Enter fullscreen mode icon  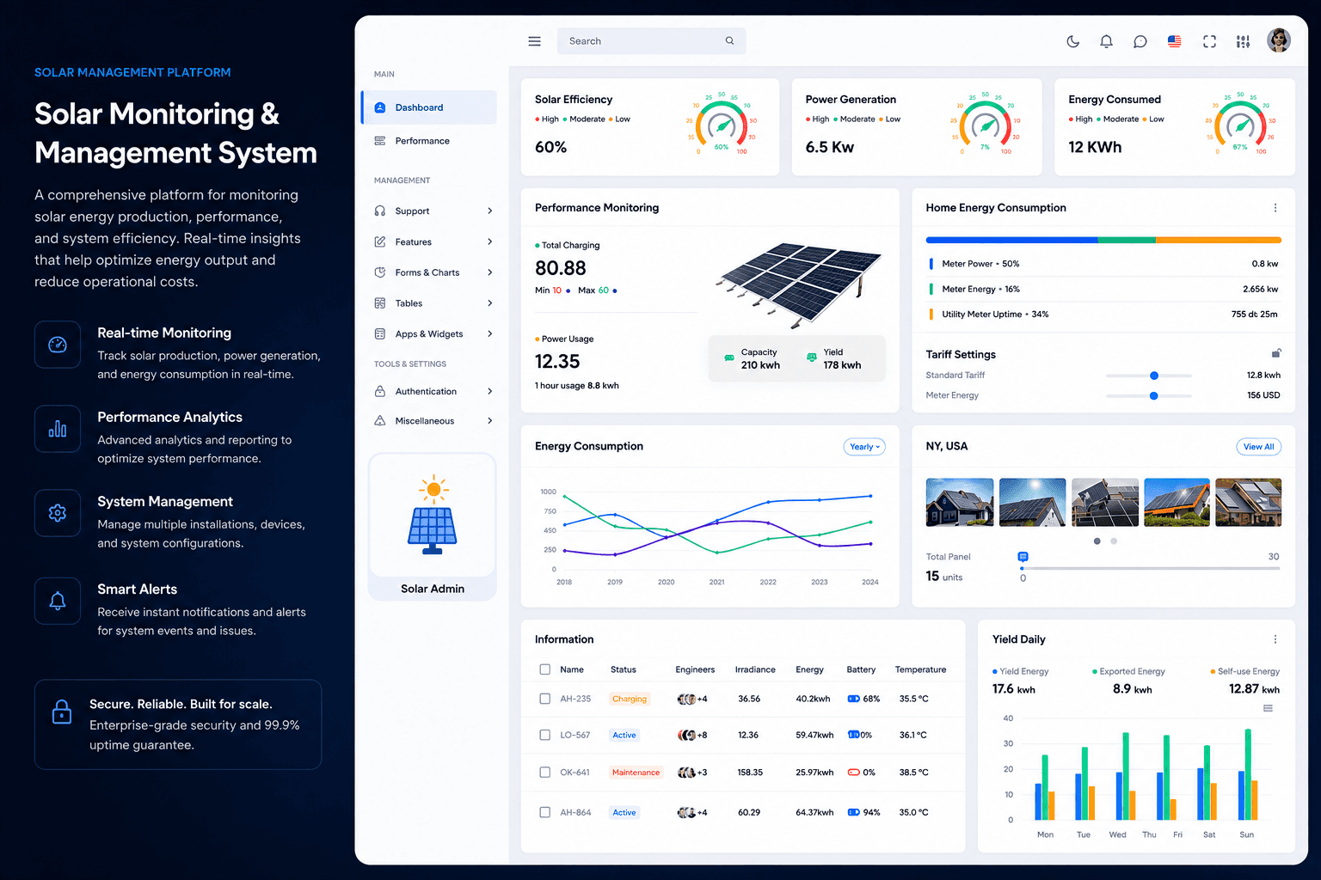pyautogui.click(x=1209, y=41)
